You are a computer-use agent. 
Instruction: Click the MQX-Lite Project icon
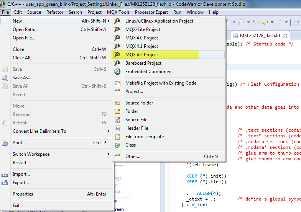[117, 29]
